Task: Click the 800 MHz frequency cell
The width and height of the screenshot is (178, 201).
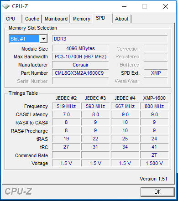Action: 154,106
